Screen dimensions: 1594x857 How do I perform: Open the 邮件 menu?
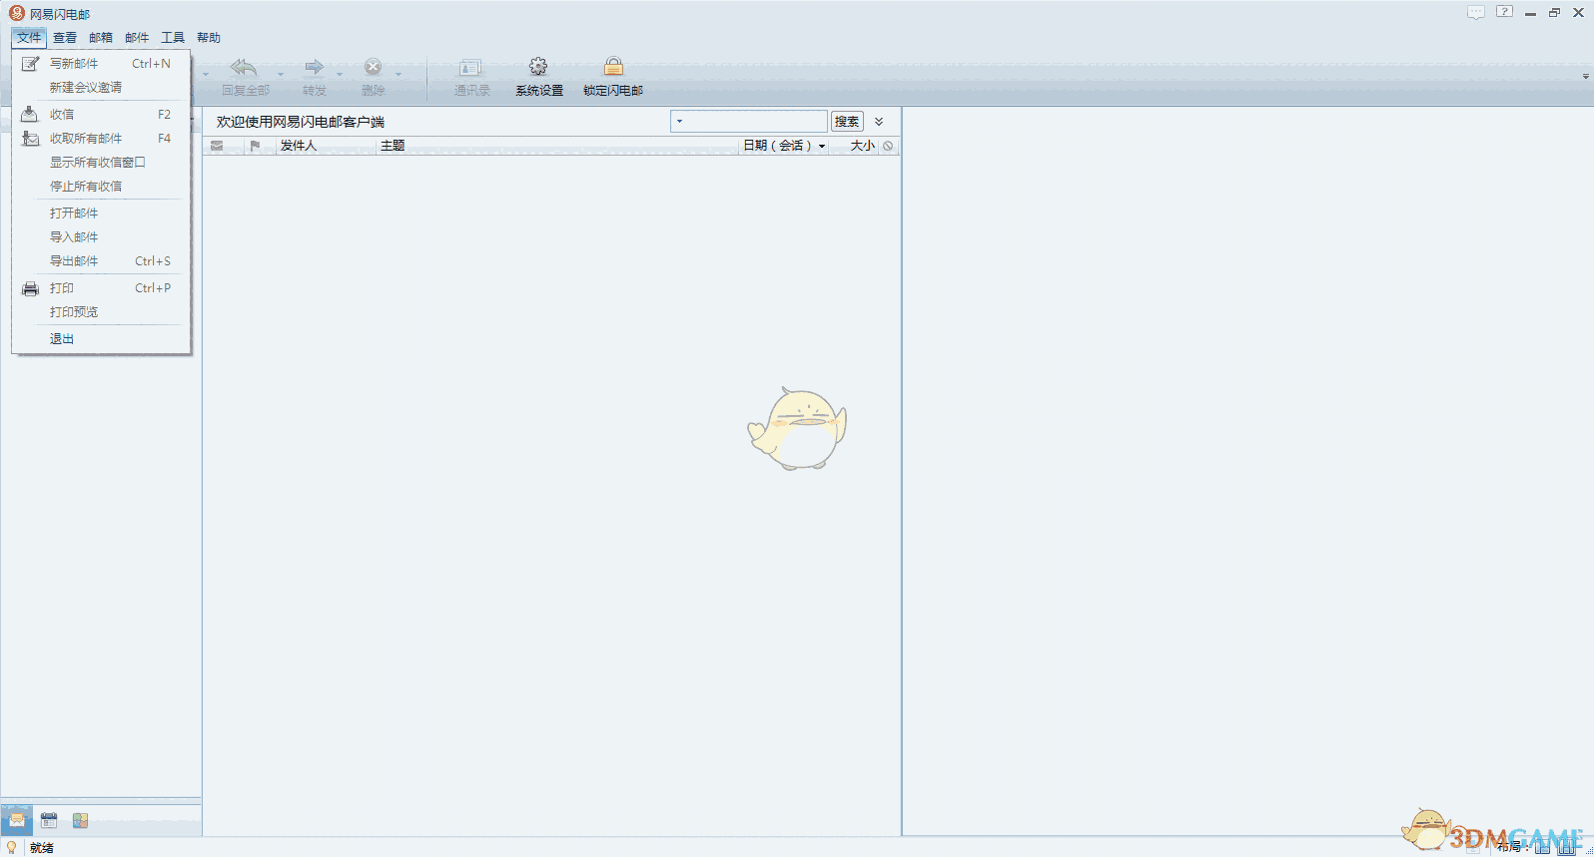point(137,38)
